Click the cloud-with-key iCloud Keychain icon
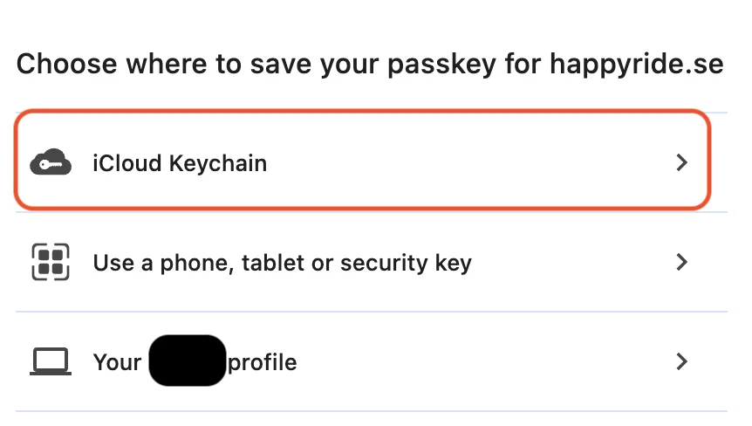Image resolution: width=752 pixels, height=426 pixels. coord(50,162)
